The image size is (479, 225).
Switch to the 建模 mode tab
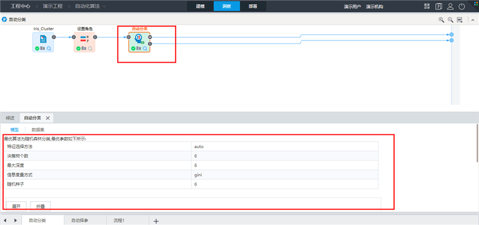(201, 7)
